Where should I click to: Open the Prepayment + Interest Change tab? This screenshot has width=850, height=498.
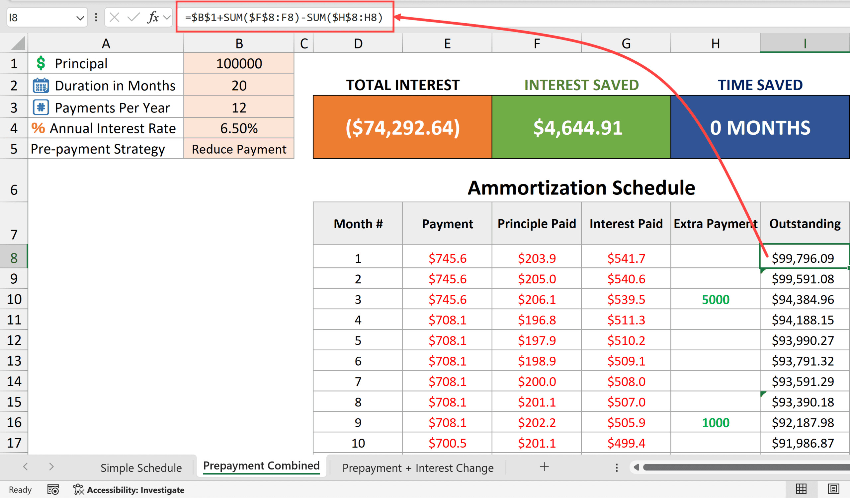pos(418,468)
